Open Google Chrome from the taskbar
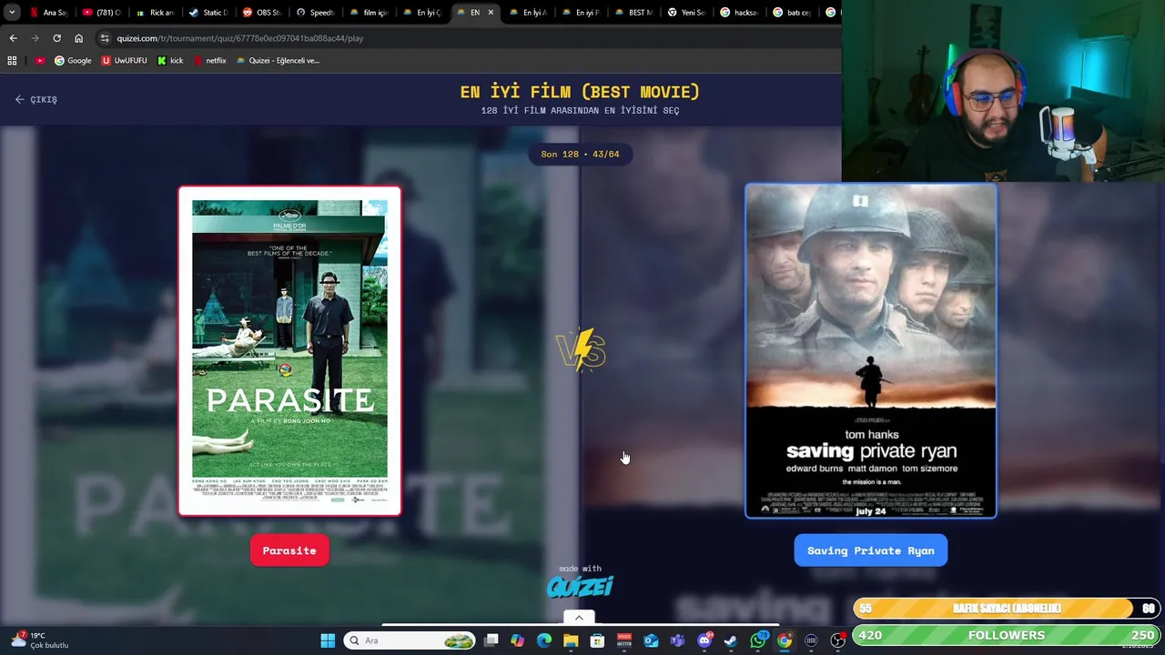Image resolution: width=1165 pixels, height=655 pixels. pyautogui.click(x=785, y=640)
